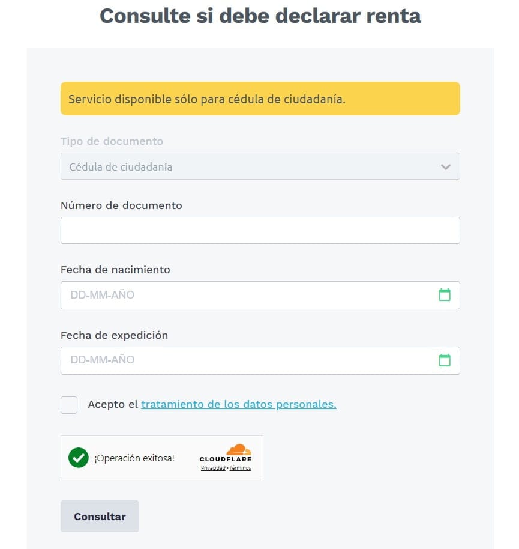The height and width of the screenshot is (549, 519).
Task: Click inside the Número de documento input
Action: tap(260, 230)
